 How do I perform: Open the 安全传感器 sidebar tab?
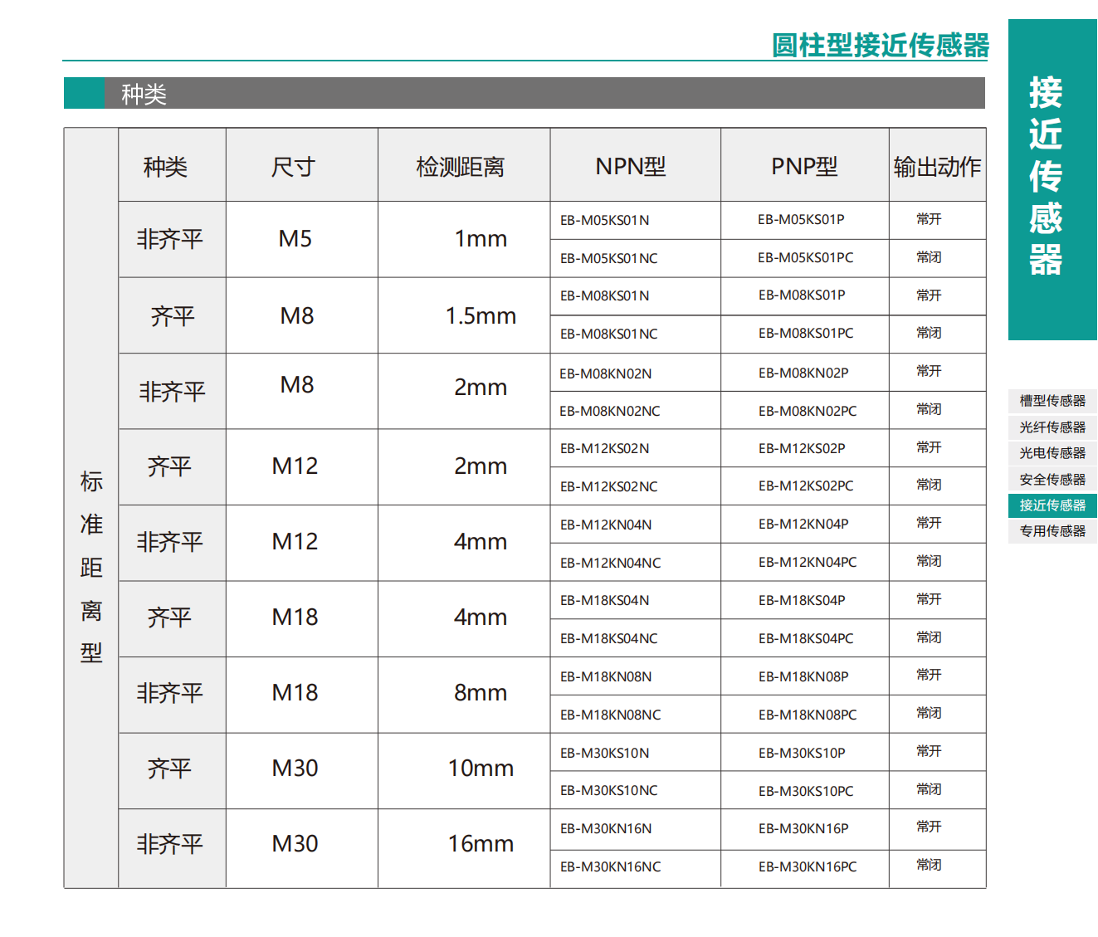click(1052, 480)
